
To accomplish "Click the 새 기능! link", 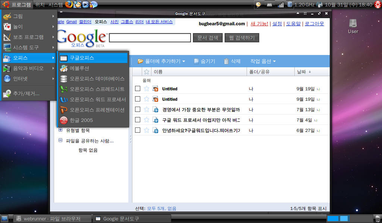I will [x=260, y=24].
